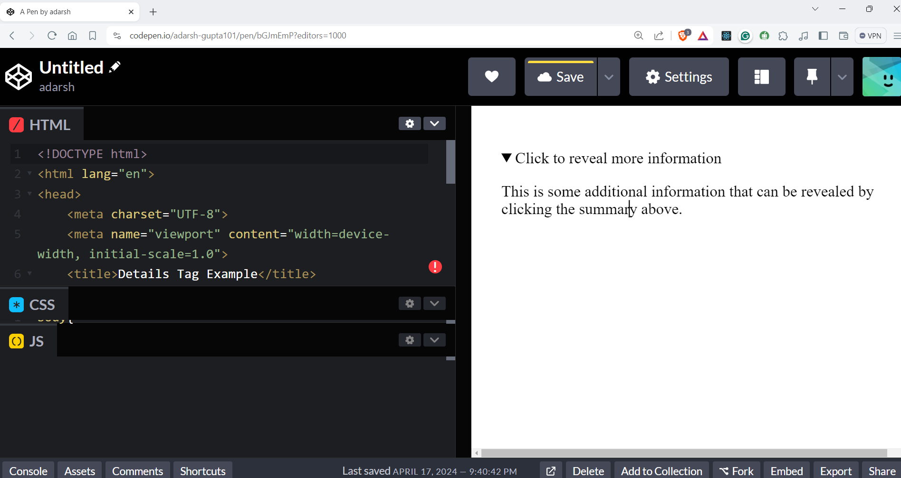Image resolution: width=901 pixels, height=478 pixels.
Task: Open the Assets panel tab
Action: click(80, 471)
